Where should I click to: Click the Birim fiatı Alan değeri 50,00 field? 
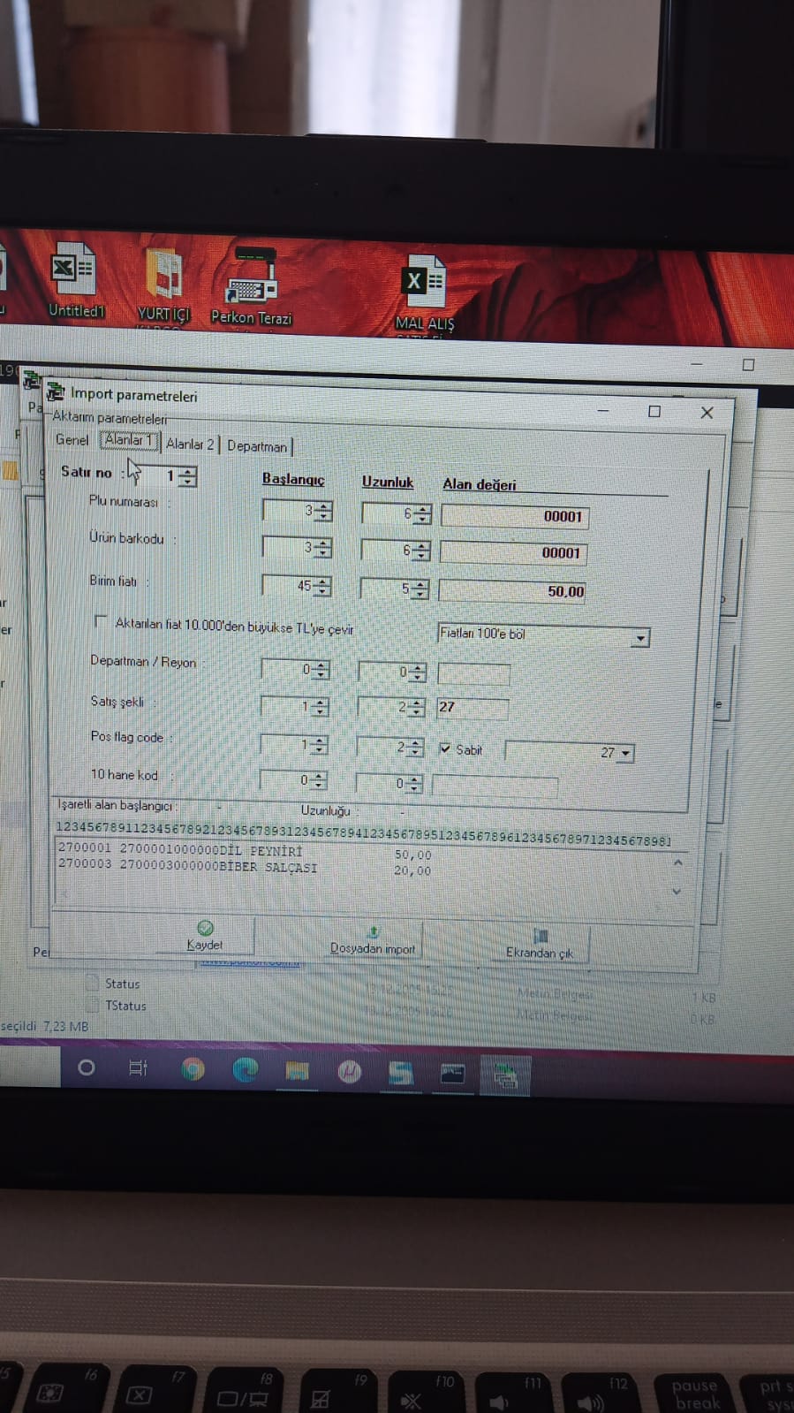click(513, 591)
